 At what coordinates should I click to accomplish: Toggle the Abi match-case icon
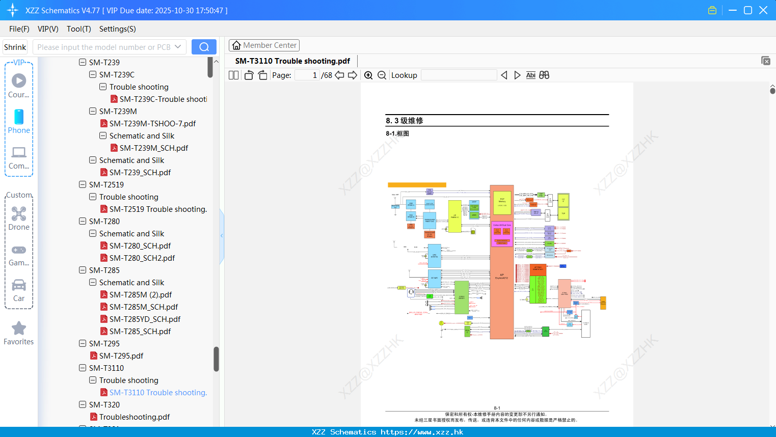(x=530, y=75)
